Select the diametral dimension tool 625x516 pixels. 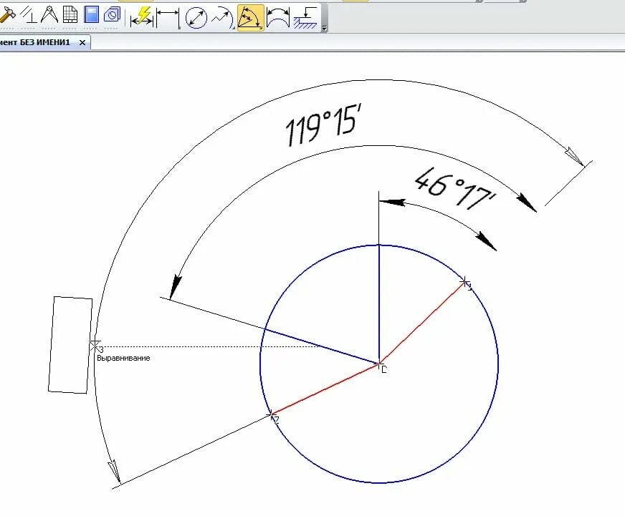[x=196, y=18]
